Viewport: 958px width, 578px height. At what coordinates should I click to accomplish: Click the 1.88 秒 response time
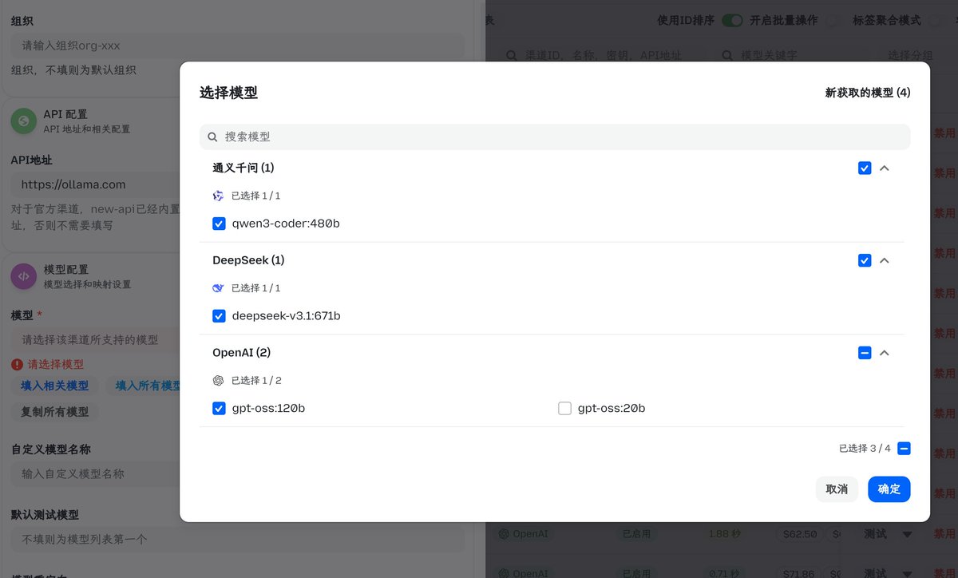[726, 533]
